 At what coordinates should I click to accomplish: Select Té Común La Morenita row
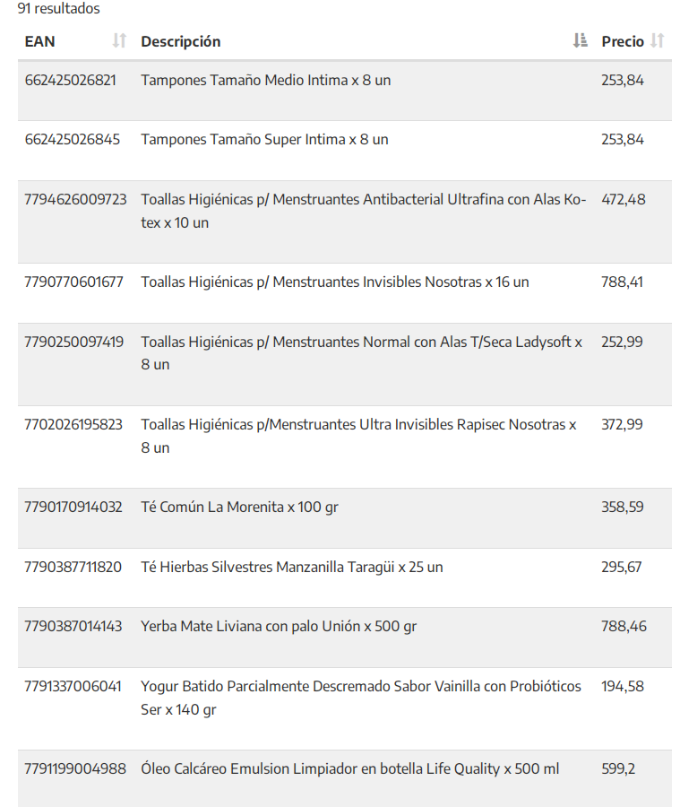(239, 508)
